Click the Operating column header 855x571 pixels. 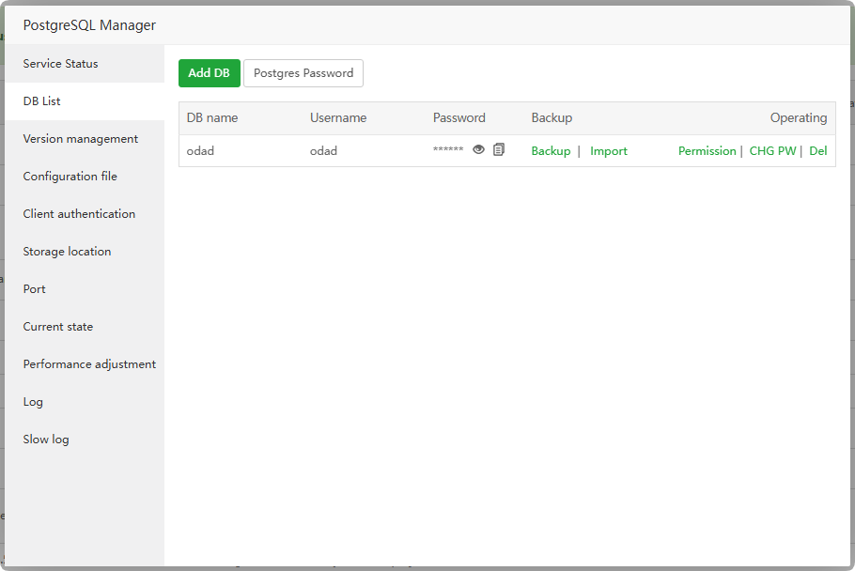click(x=799, y=117)
